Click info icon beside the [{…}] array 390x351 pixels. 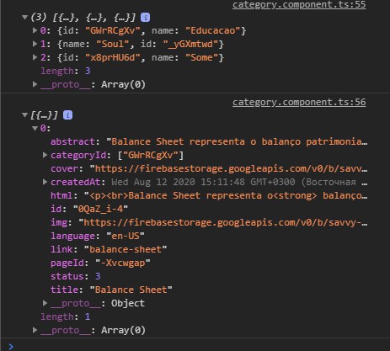[x=67, y=115]
